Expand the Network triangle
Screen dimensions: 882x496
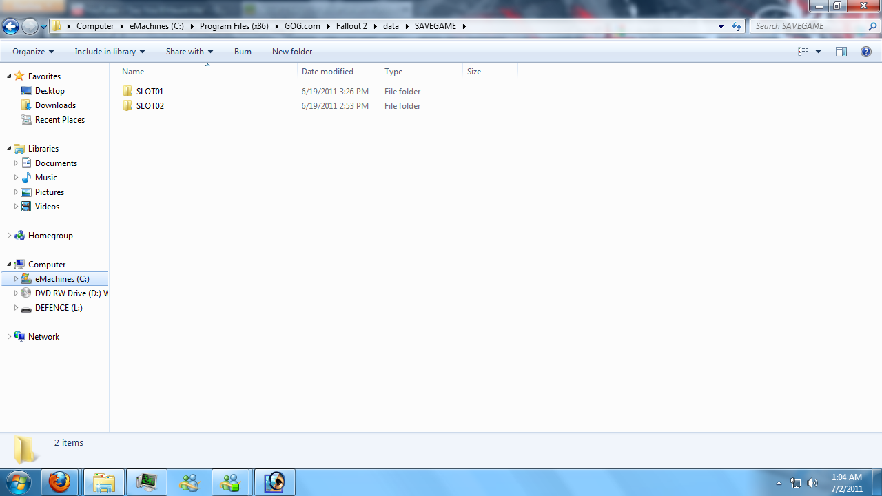[x=9, y=337]
